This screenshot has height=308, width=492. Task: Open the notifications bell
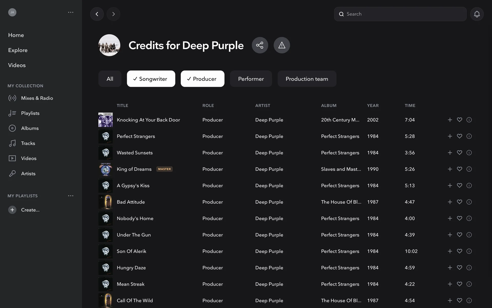point(477,14)
